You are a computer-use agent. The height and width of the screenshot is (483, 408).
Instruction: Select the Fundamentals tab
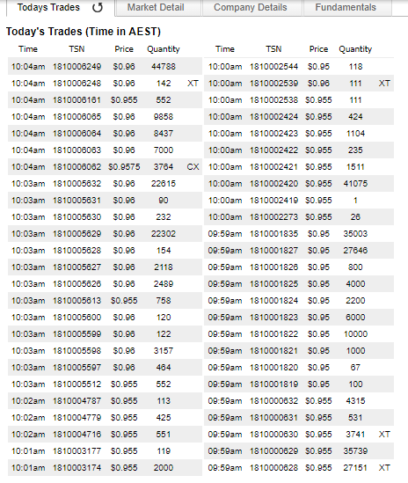point(347,7)
